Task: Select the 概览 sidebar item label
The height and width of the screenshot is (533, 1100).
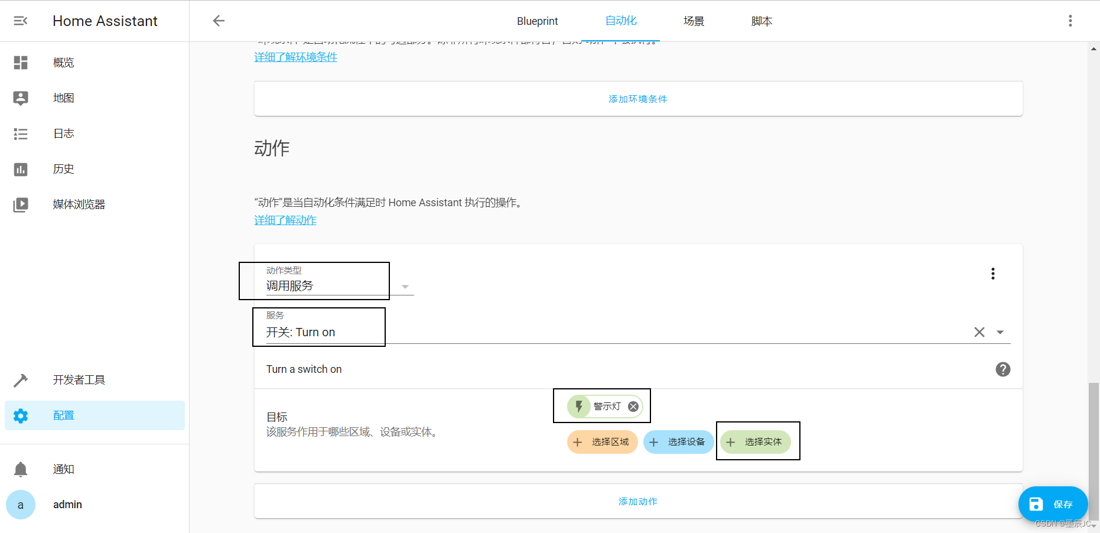Action: [x=64, y=63]
